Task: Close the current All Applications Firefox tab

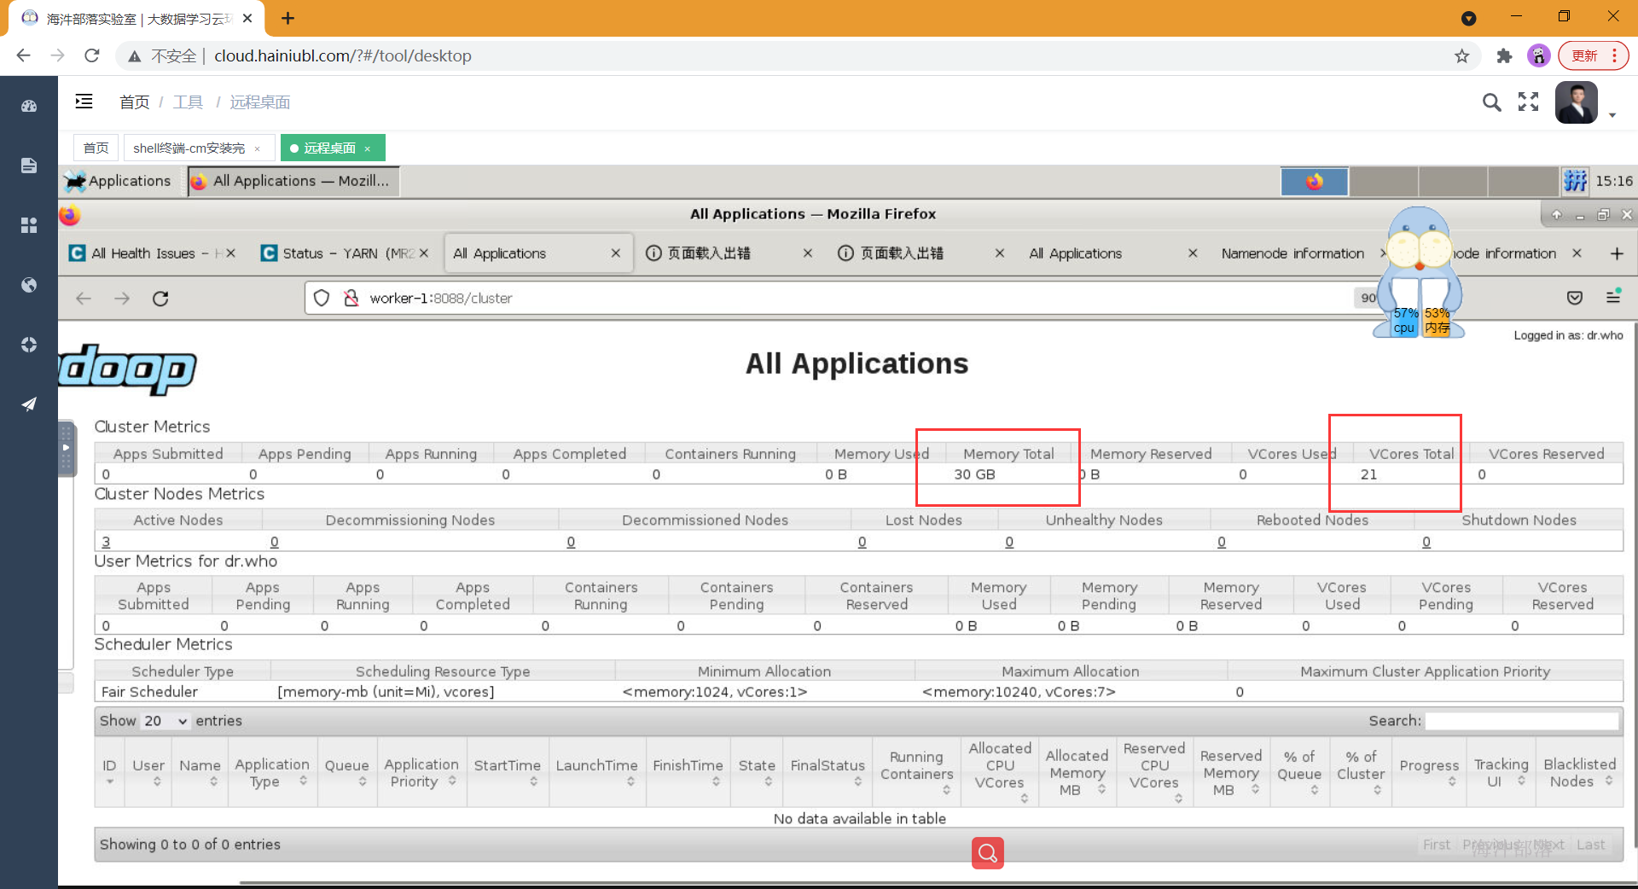Action: (616, 253)
